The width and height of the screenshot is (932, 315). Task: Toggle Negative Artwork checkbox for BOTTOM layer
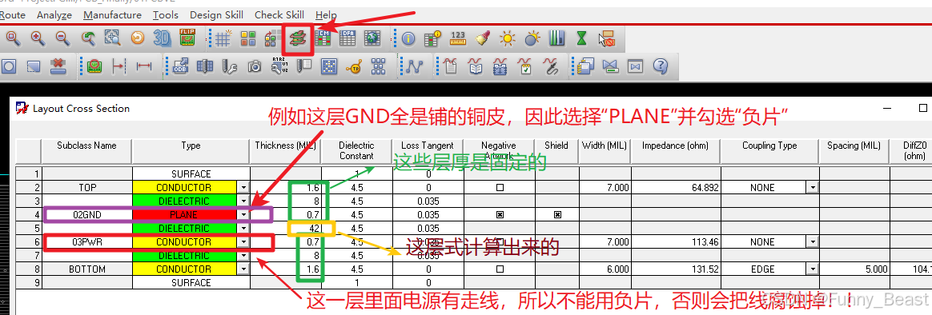500,269
